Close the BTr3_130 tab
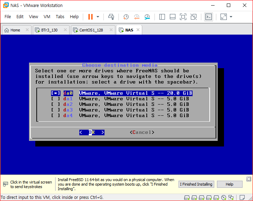 point(65,30)
